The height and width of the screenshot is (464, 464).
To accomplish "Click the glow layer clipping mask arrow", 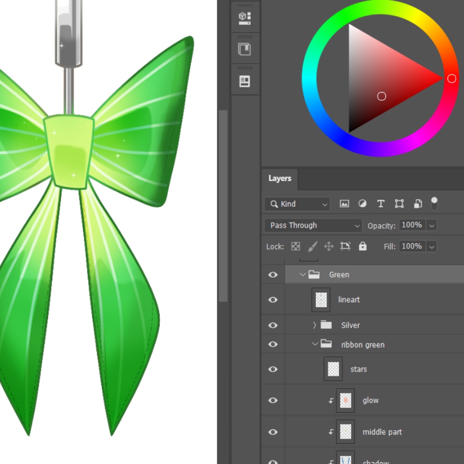I will (331, 401).
